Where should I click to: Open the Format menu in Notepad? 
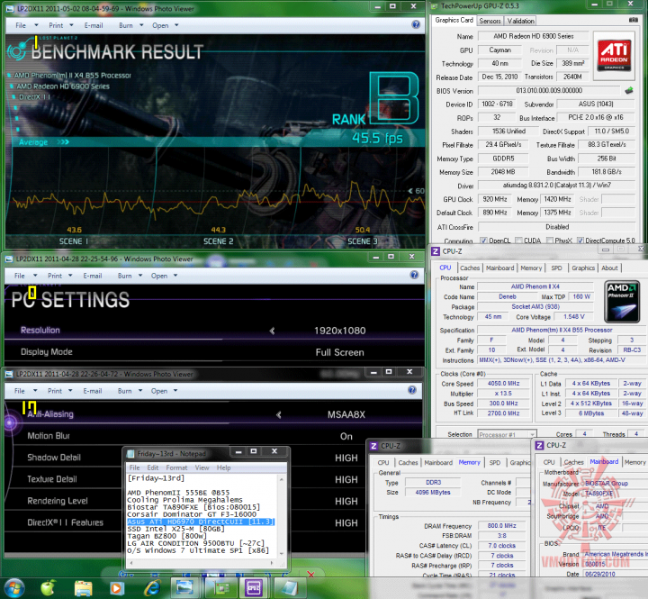[176, 467]
